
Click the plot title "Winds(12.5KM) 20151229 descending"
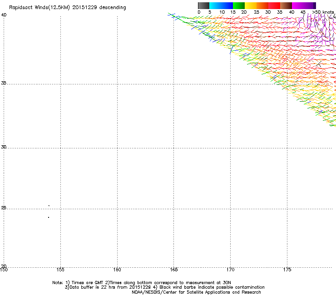tap(80, 8)
